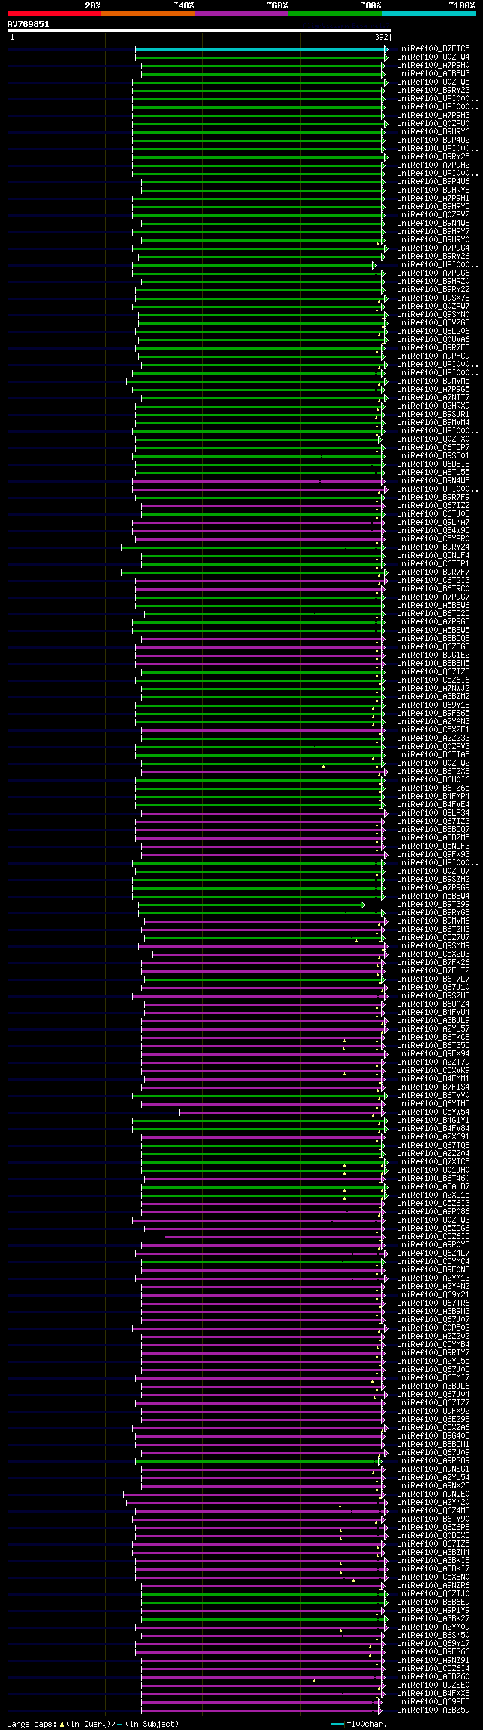The width and height of the screenshot is (483, 1730).
Task: Click the purple alignment bar of B9N4W5
Action: click(258, 481)
